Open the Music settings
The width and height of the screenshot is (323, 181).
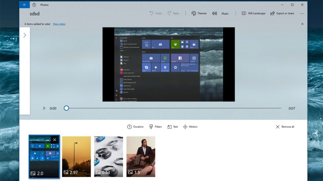tap(220, 13)
